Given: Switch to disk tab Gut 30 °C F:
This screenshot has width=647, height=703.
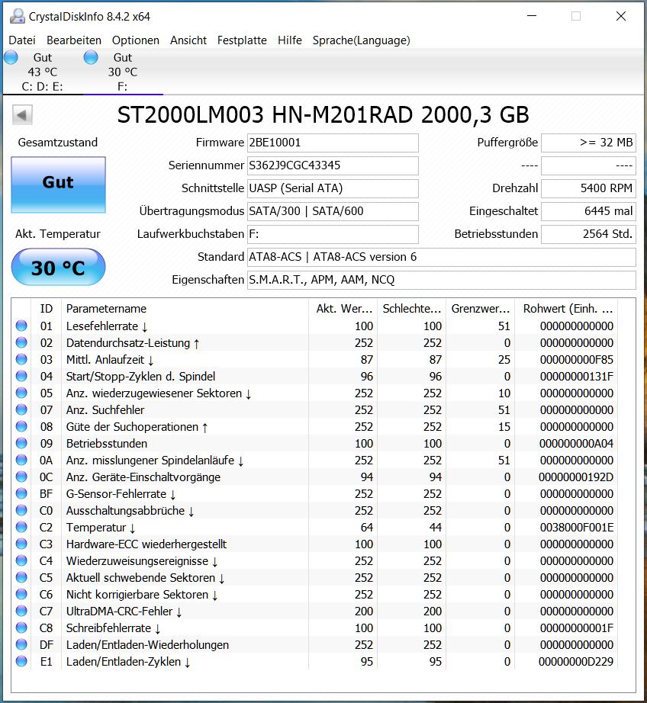Looking at the screenshot, I should pos(123,72).
